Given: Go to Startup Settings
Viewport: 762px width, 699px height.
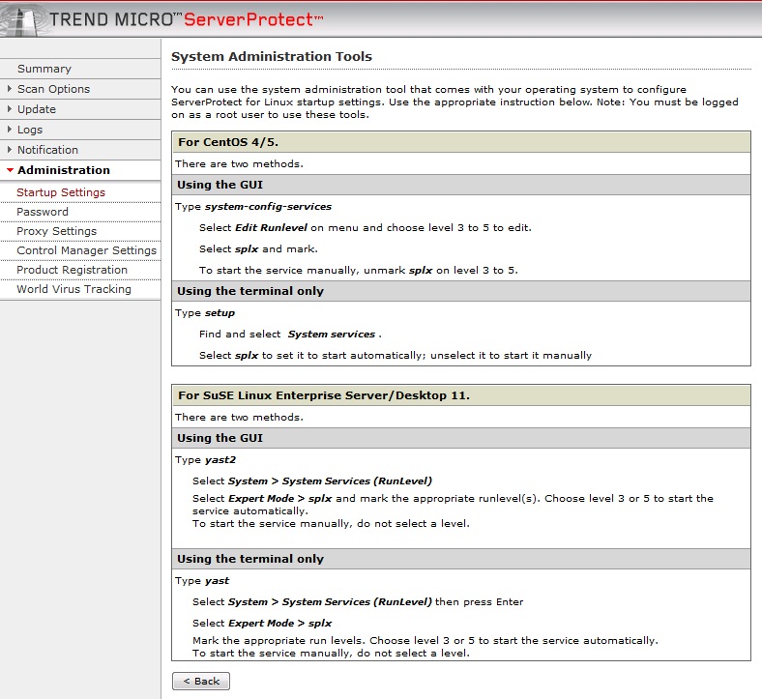Looking at the screenshot, I should coord(61,192).
